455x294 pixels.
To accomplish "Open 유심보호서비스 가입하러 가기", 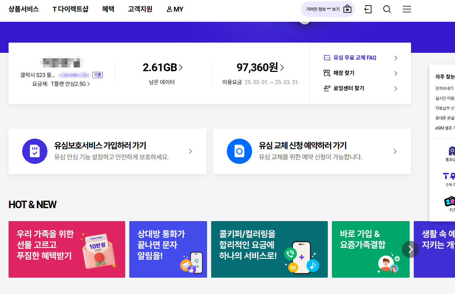I will (107, 151).
